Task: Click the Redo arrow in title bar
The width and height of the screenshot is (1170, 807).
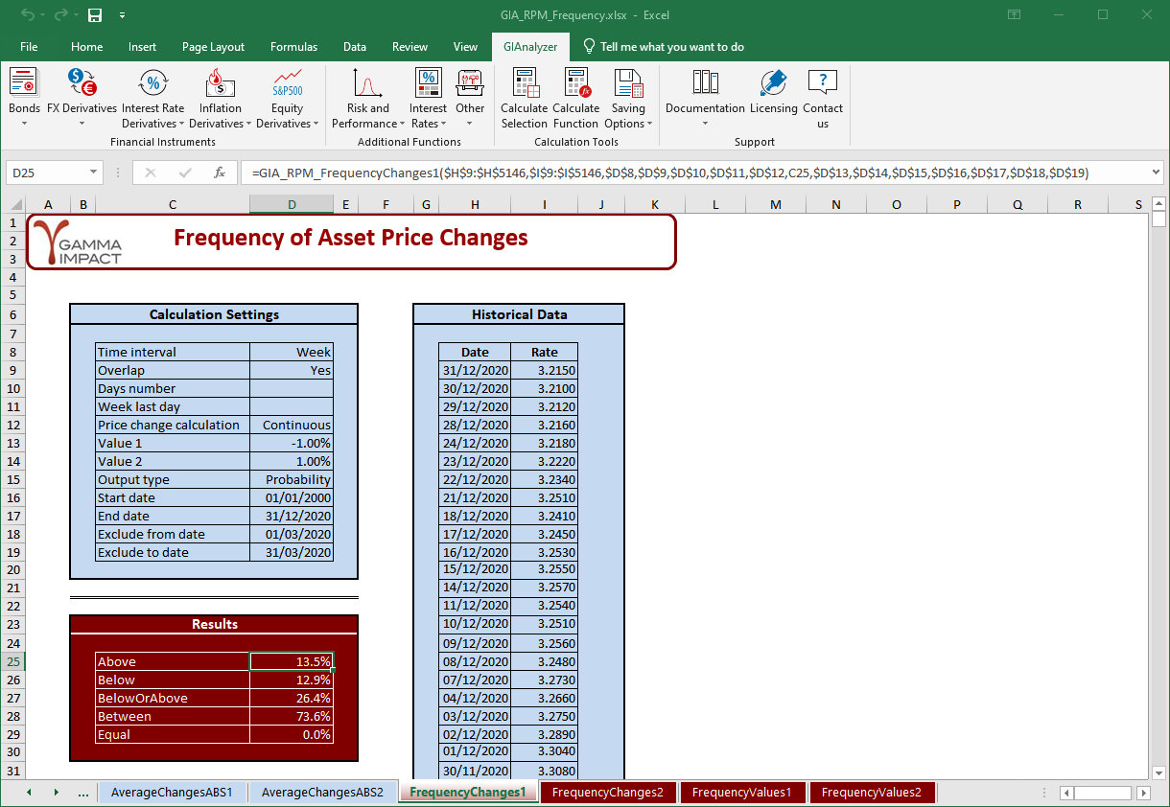Action: coord(59,15)
